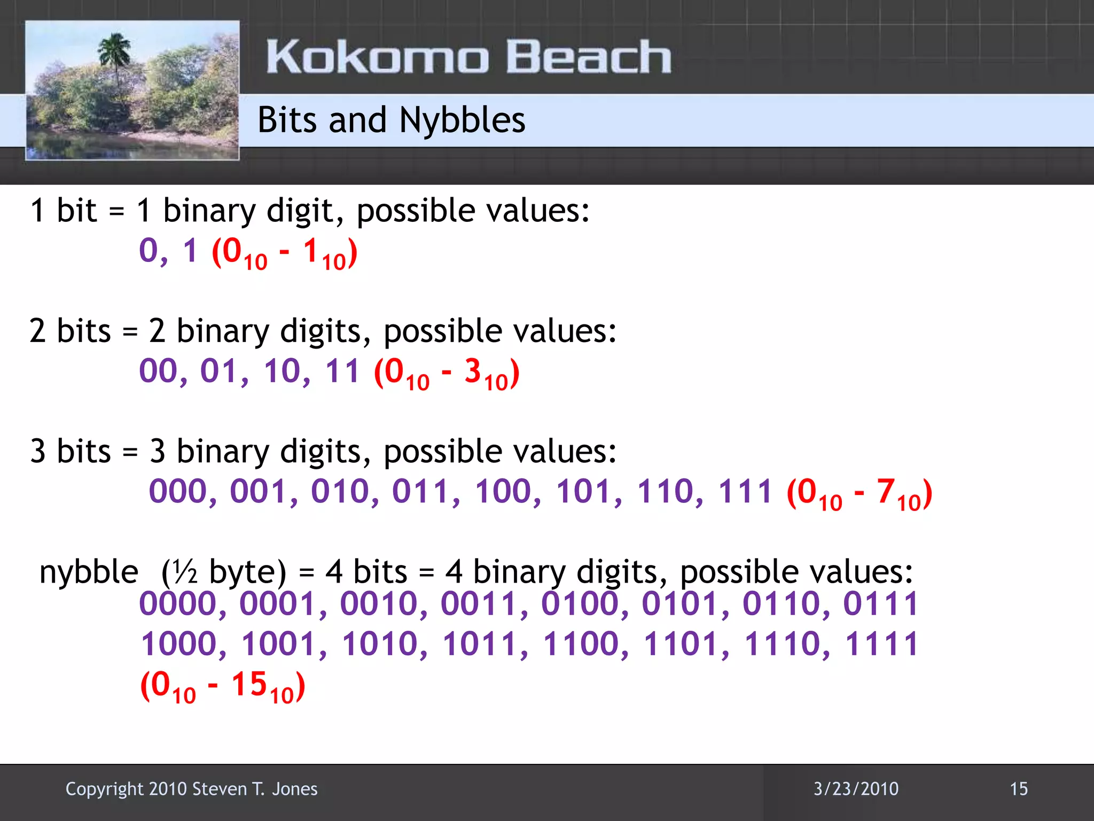This screenshot has width=1094, height=821.
Task: Click the beach landscape photo thumbnail
Action: coord(132,90)
